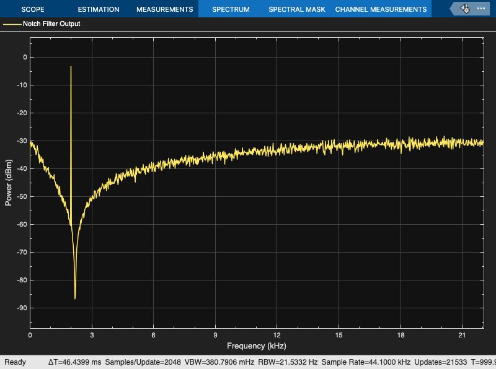
Task: Switch to CHANNEL MEASUREMENTS tab
Action: point(381,9)
